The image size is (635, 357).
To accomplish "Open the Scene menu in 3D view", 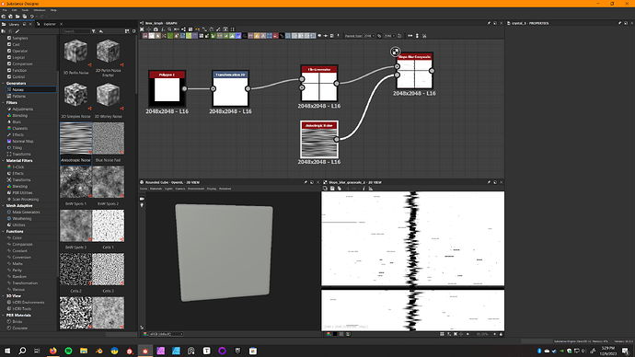I will click(144, 189).
